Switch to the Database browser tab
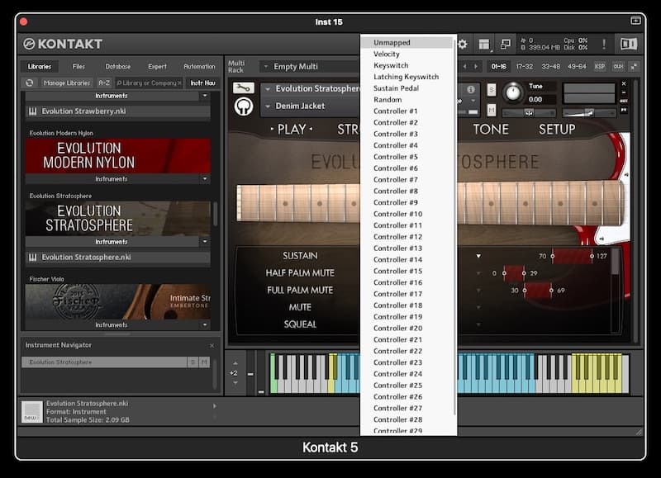This screenshot has width=661, height=478. point(117,67)
